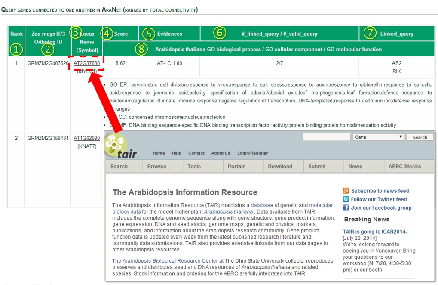Open the AT1G62990 locus link
438x285 pixels.
(86, 138)
